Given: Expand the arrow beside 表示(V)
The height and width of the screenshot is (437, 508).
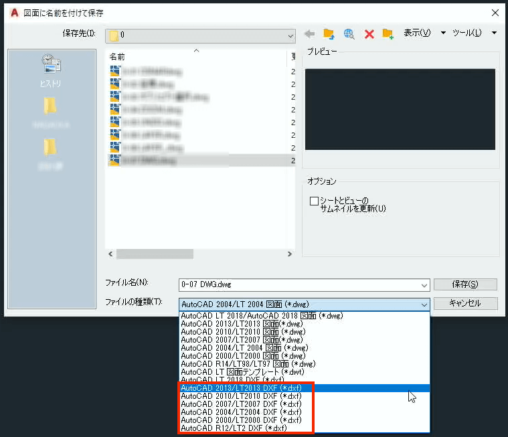Looking at the screenshot, I should [443, 33].
